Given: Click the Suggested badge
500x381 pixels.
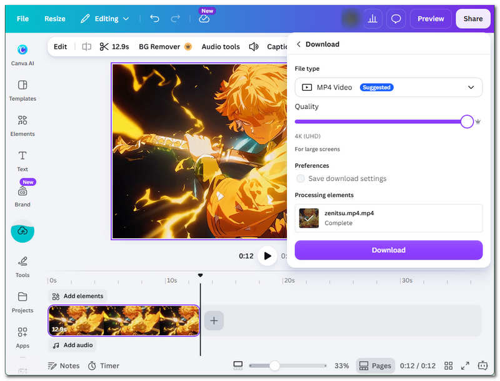Looking at the screenshot, I should pos(377,88).
